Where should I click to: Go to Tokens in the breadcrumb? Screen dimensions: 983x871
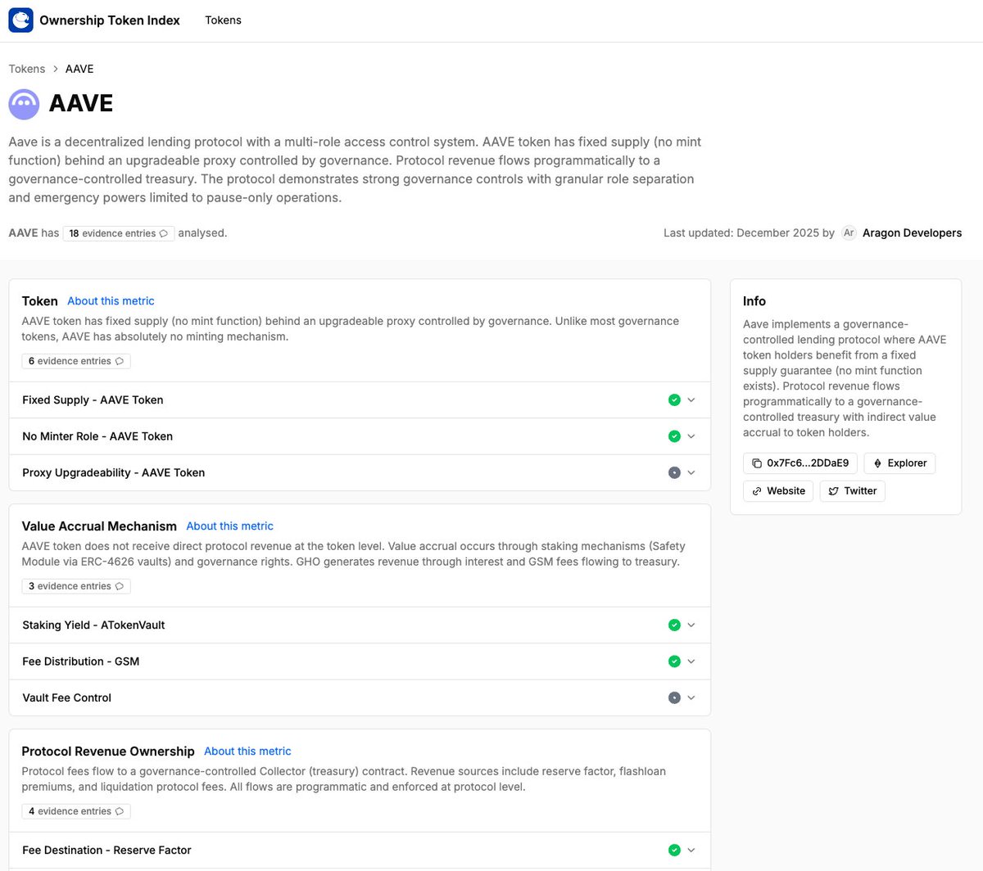(27, 69)
